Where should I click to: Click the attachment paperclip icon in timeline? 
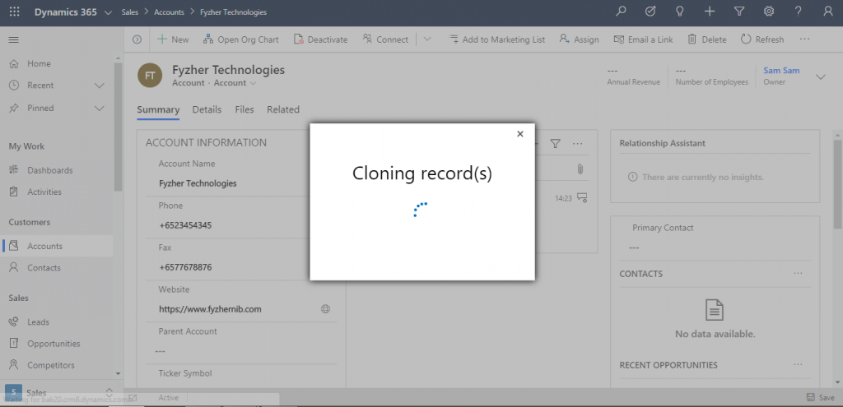[x=580, y=169]
